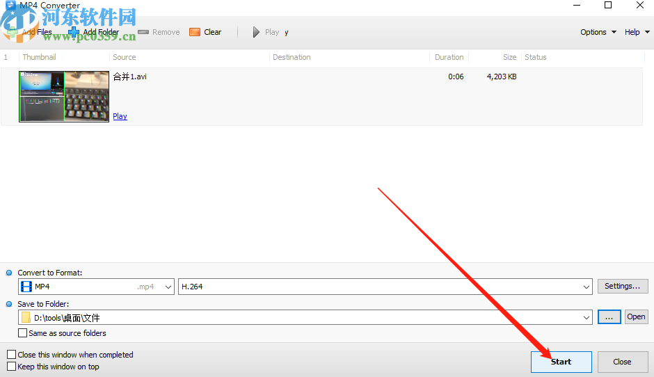Click the Add Folder plus icon

click(74, 32)
